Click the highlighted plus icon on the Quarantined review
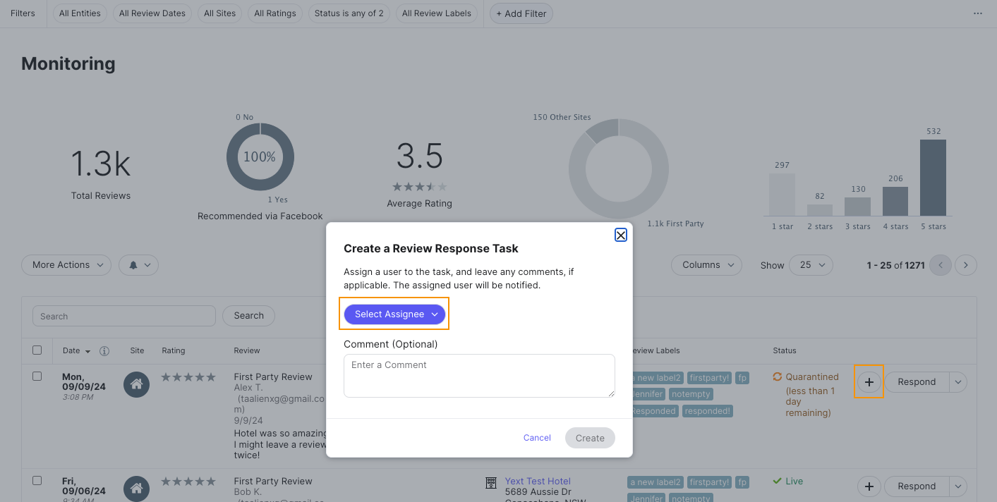Screen dimensions: 997x502 tap(869, 381)
